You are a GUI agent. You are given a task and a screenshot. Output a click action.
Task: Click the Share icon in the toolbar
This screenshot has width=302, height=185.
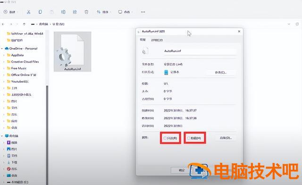point(75,12)
